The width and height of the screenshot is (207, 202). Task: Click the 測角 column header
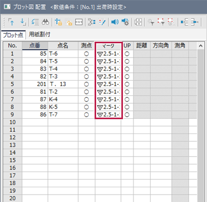click(180, 46)
